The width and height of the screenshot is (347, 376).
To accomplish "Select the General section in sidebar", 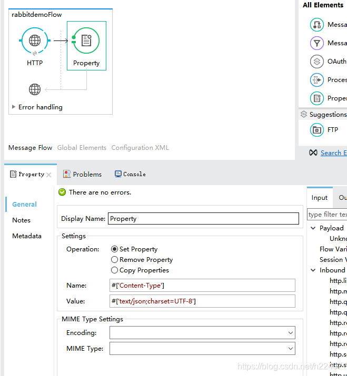I will [25, 205].
